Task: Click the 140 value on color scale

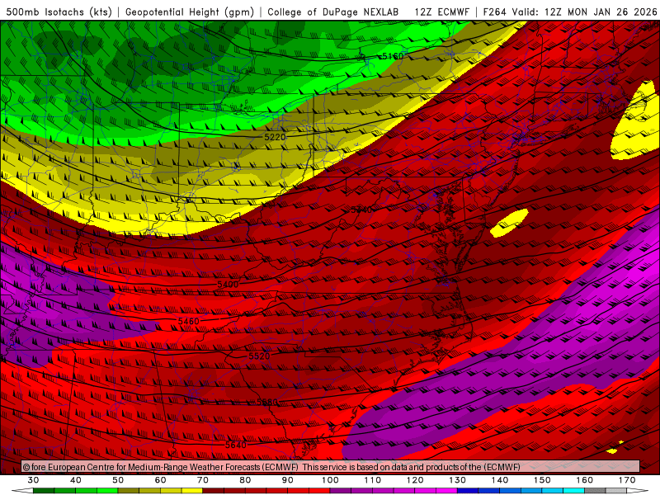Action: click(500, 480)
